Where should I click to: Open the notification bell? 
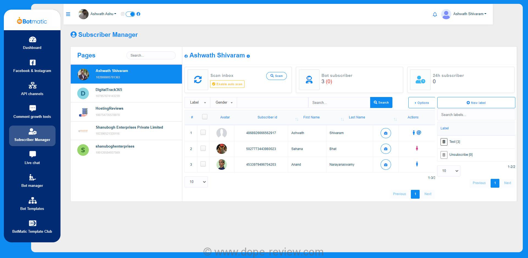point(435,14)
